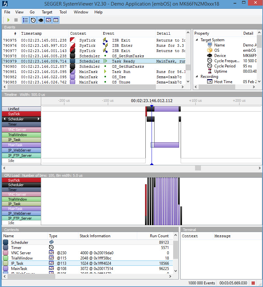Open the Window menu
263x287 pixels.
pyautogui.click(x=81, y=12)
